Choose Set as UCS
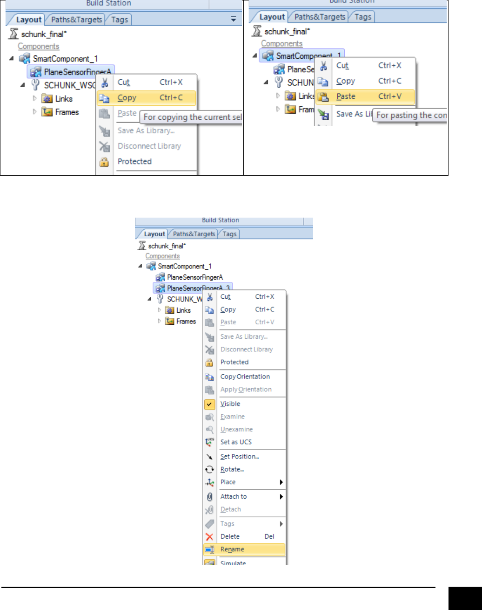482x610 pixels. tap(236, 442)
